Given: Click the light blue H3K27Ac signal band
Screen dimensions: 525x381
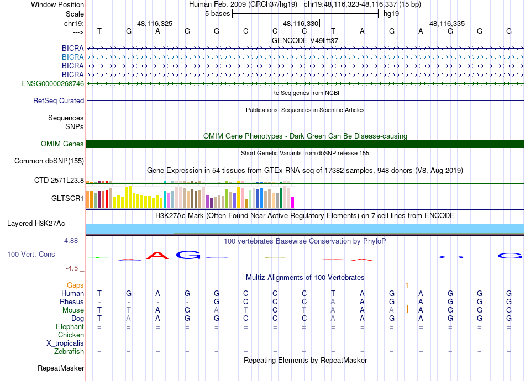Looking at the screenshot, I should (305, 229).
